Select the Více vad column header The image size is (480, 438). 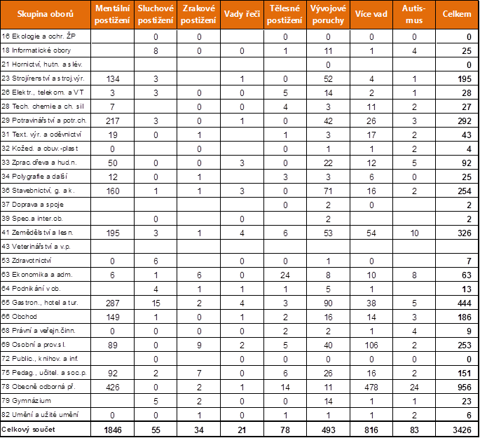point(371,15)
